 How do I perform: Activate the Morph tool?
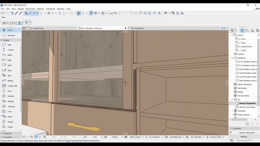10,122
